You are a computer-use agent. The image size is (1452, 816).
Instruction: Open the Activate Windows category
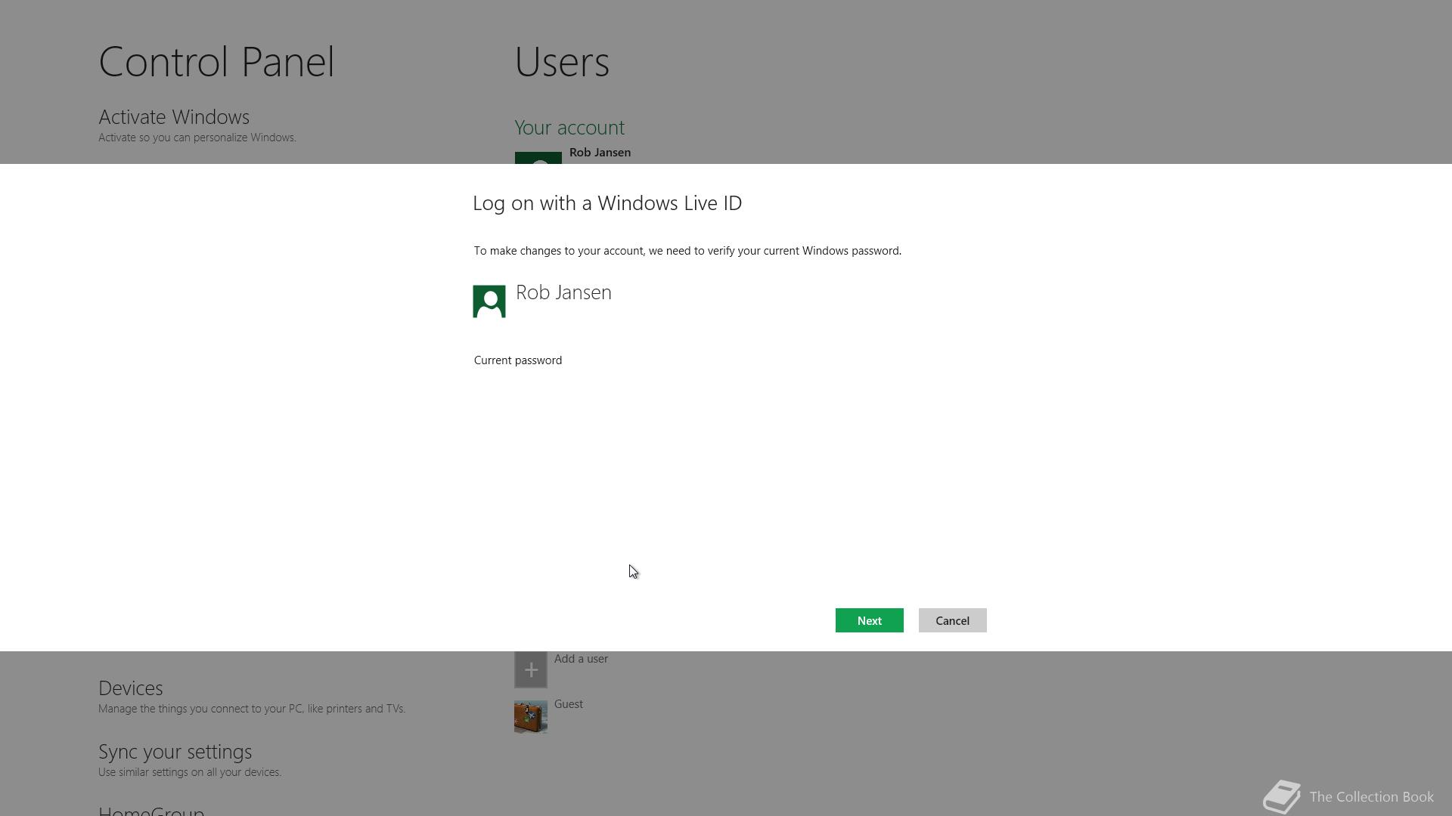pos(174,117)
